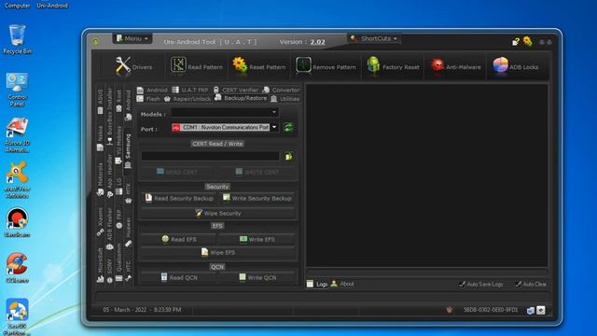The width and height of the screenshot is (597, 336).
Task: Click the Write QCN button
Action: tap(257, 277)
